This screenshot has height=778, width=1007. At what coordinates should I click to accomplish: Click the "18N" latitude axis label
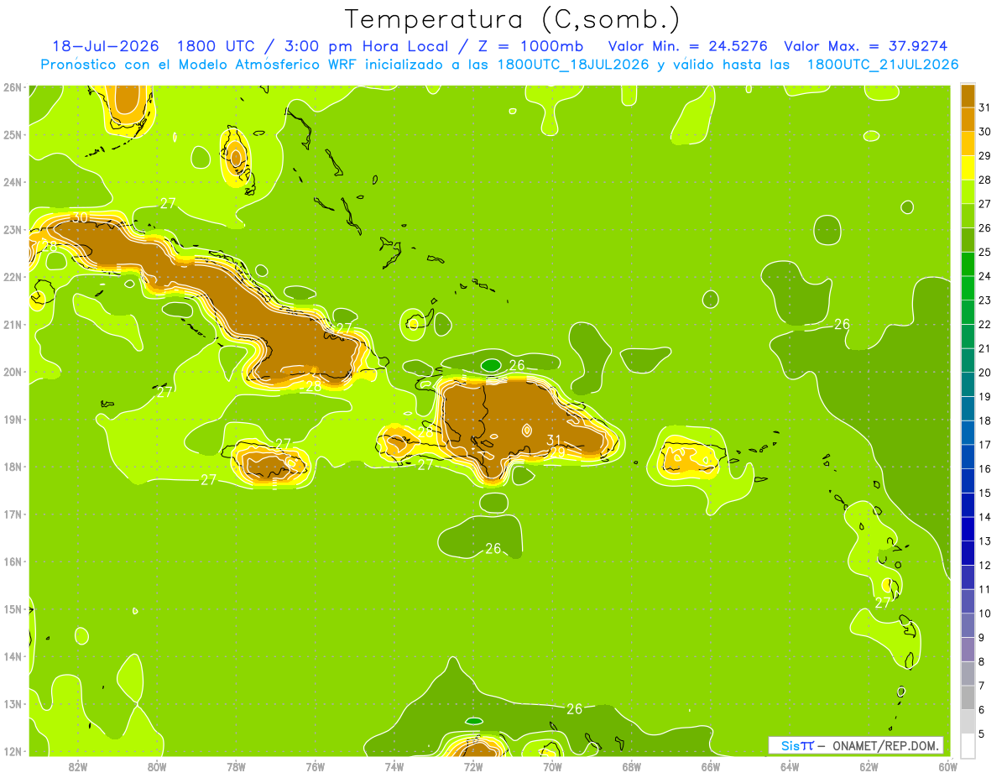coord(12,467)
